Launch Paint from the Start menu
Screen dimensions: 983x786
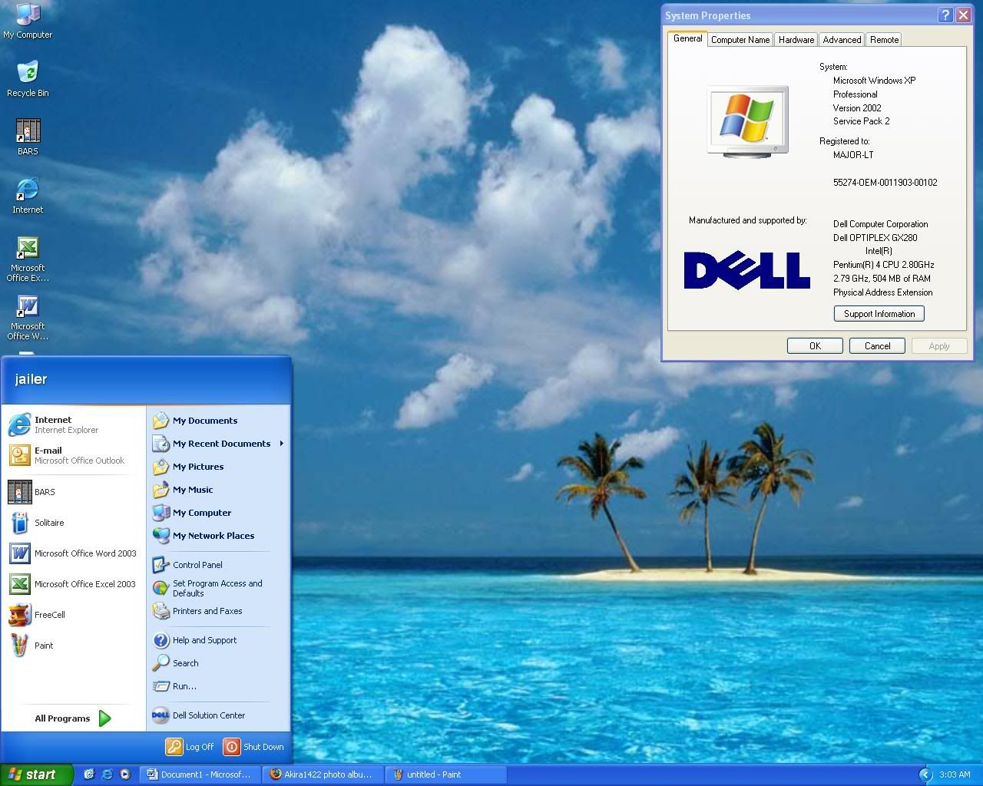pos(43,646)
